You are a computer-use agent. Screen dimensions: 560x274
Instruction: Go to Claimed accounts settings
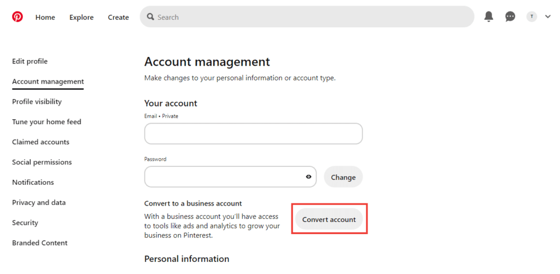pos(40,142)
